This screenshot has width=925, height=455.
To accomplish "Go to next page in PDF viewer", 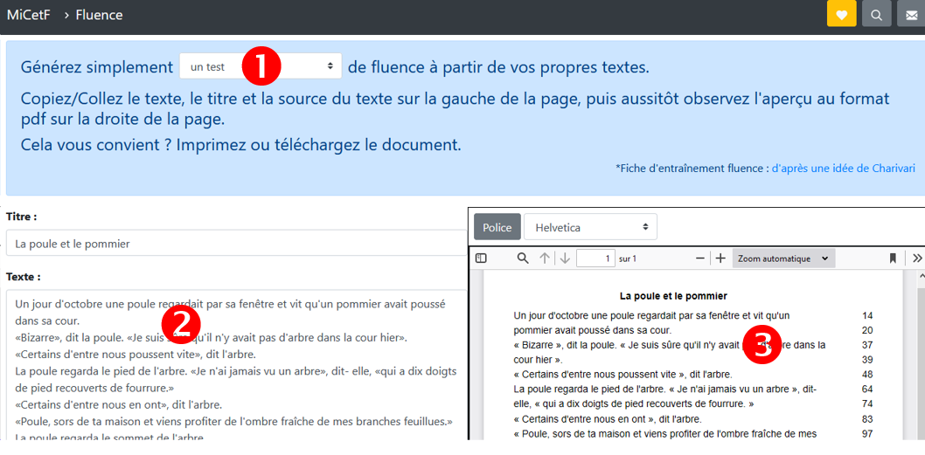I will point(565,259).
